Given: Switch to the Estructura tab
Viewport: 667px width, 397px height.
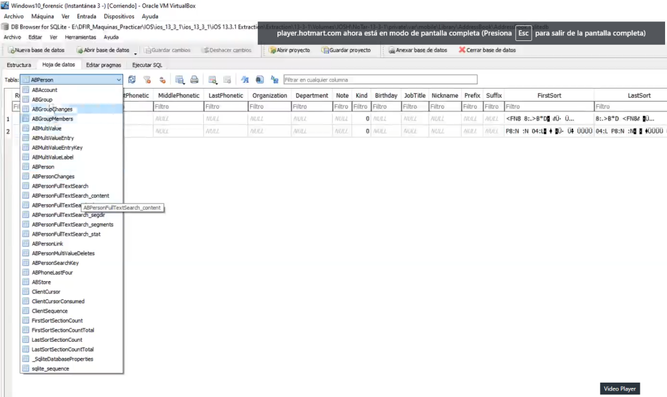Looking at the screenshot, I should (19, 65).
